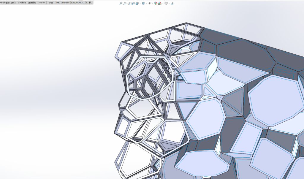Expand the Apply Scene dropdown arrow
Image resolution: width=304 pixels, height=179 pixels.
point(163,3)
